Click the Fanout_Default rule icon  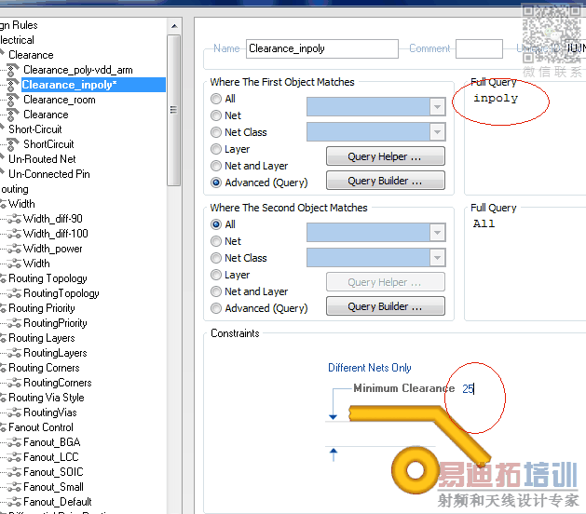(14, 502)
